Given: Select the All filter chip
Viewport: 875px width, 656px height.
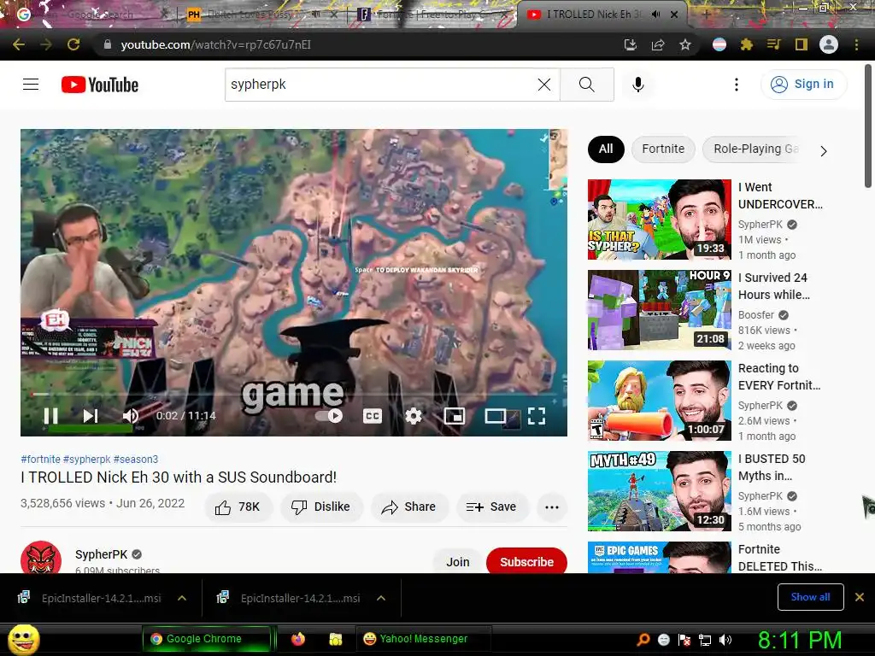Looking at the screenshot, I should pyautogui.click(x=606, y=149).
